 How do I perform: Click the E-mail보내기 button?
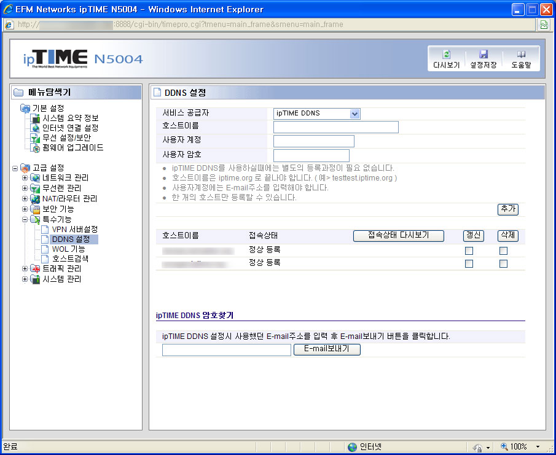point(327,349)
